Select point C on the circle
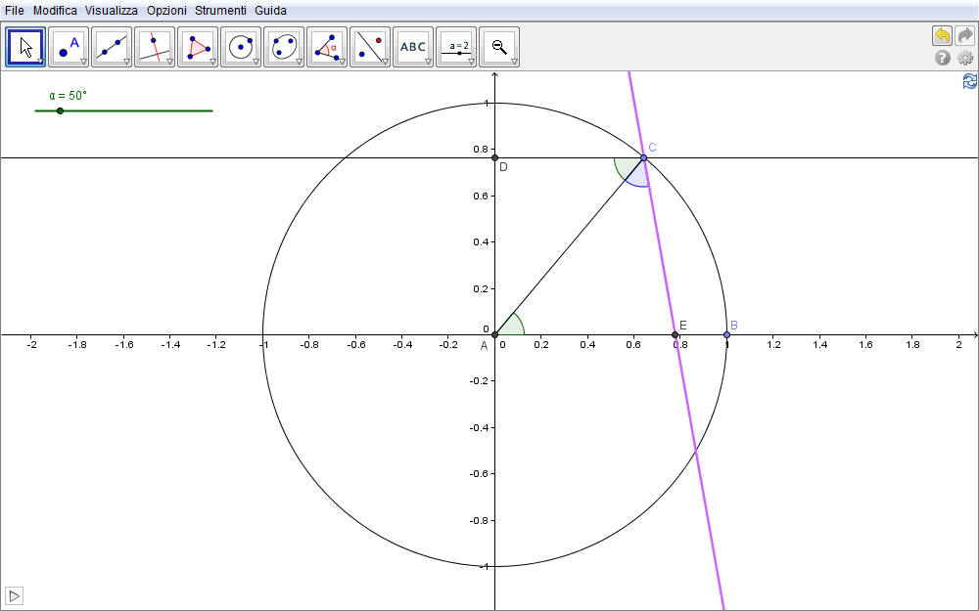This screenshot has height=611, width=979. (x=643, y=157)
